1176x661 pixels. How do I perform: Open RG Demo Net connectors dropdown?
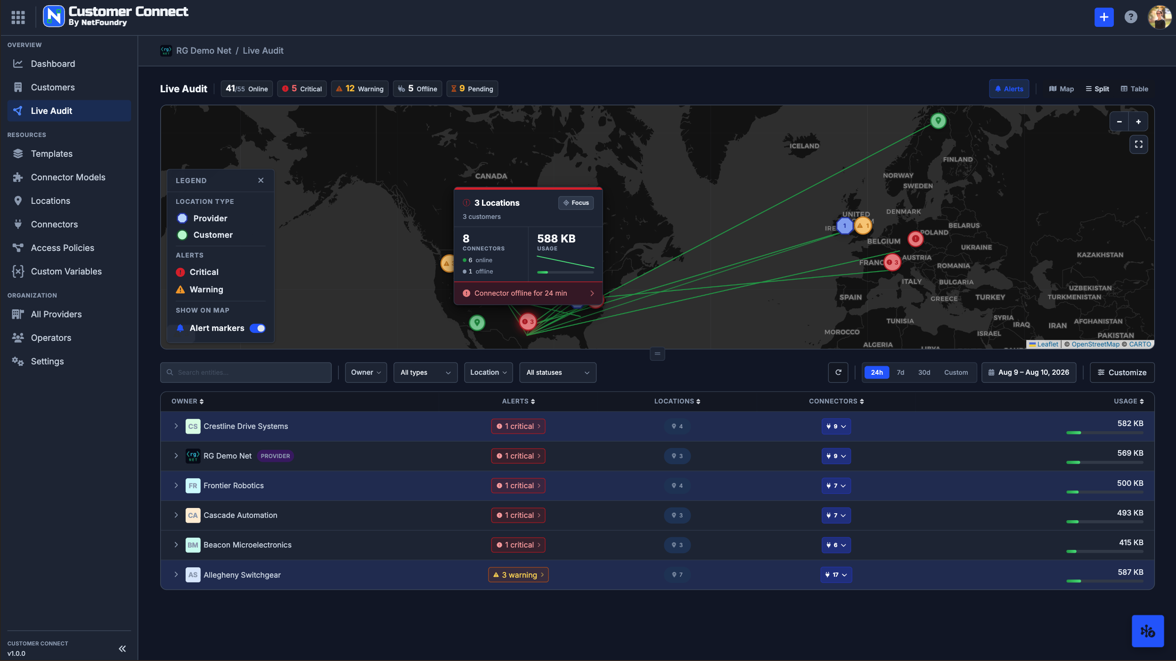point(836,456)
